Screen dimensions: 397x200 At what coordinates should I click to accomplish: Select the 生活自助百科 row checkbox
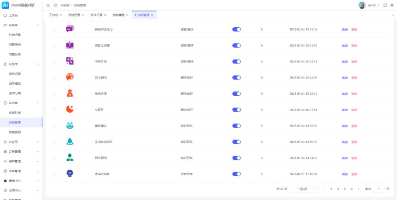pyautogui.click(x=55, y=142)
